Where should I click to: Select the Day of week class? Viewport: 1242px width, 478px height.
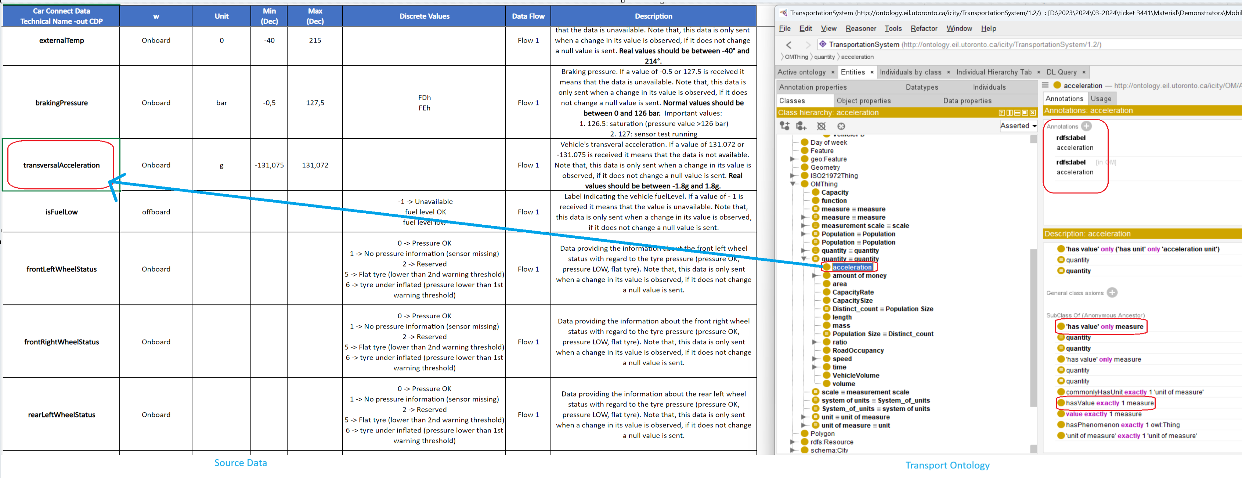click(x=828, y=142)
